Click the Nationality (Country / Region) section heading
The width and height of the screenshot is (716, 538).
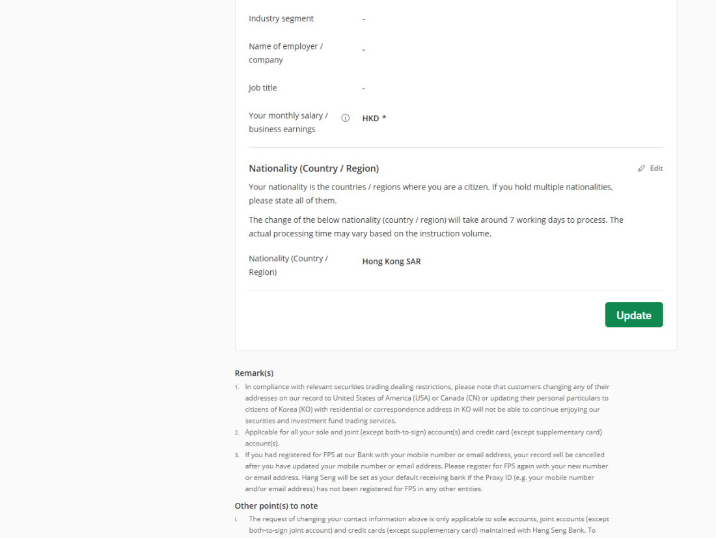314,169
